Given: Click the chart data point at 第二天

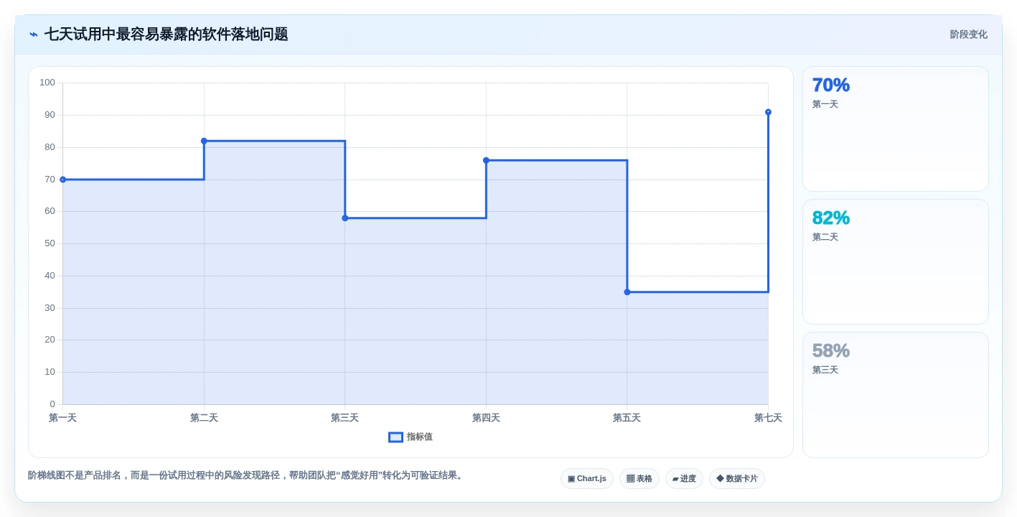Looking at the screenshot, I should [204, 141].
